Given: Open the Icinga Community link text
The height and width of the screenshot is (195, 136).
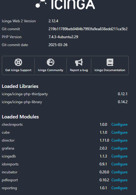Looking at the screenshot, I should (51, 70).
